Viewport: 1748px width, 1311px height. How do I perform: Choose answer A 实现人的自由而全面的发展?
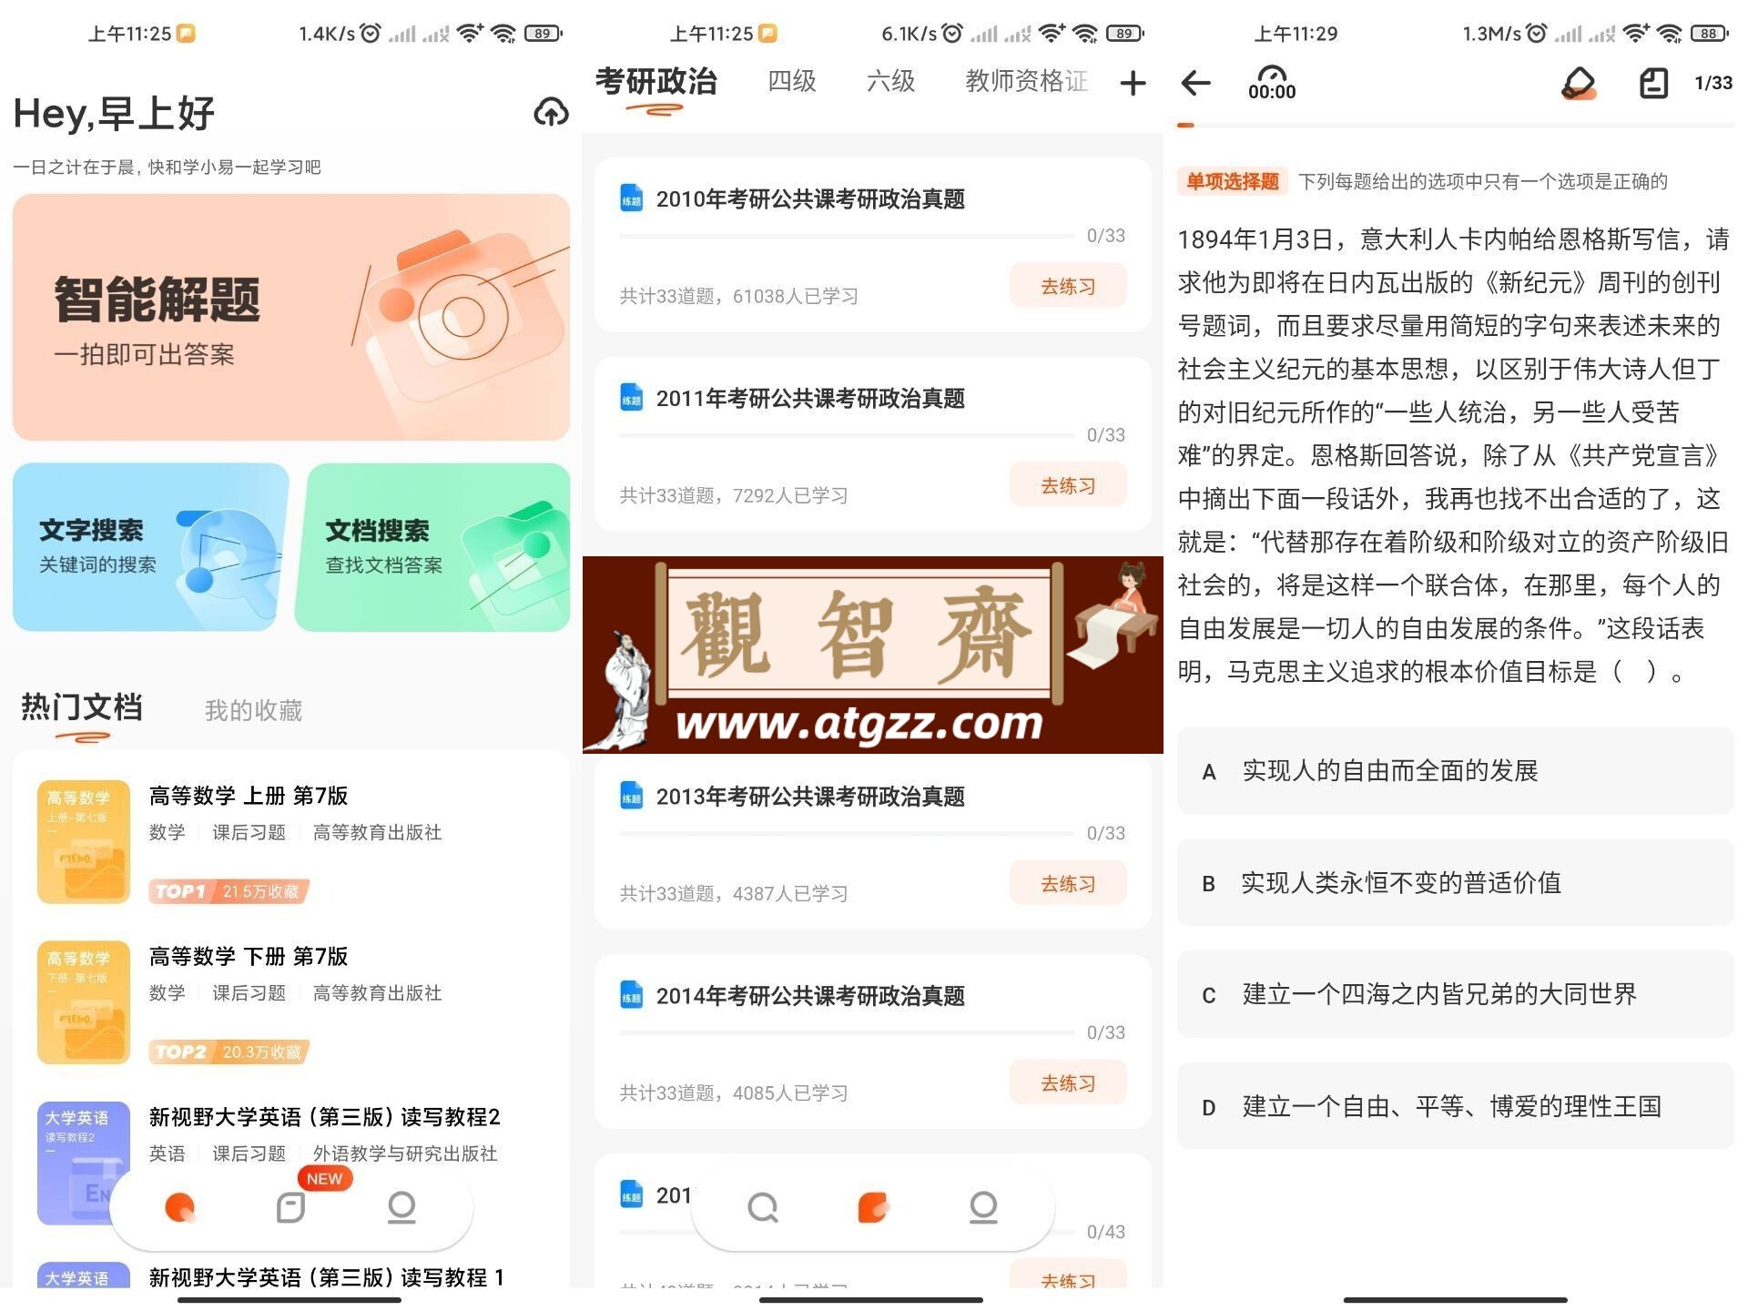point(1455,771)
